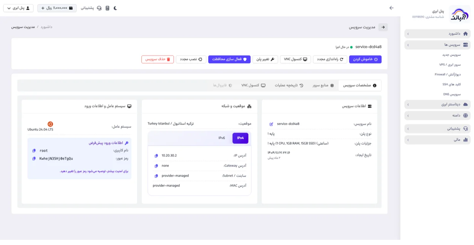Click دیتاسنتر ابری cloud icon in sidebar
Viewport: 474px width, 245px height.
[x=465, y=104]
